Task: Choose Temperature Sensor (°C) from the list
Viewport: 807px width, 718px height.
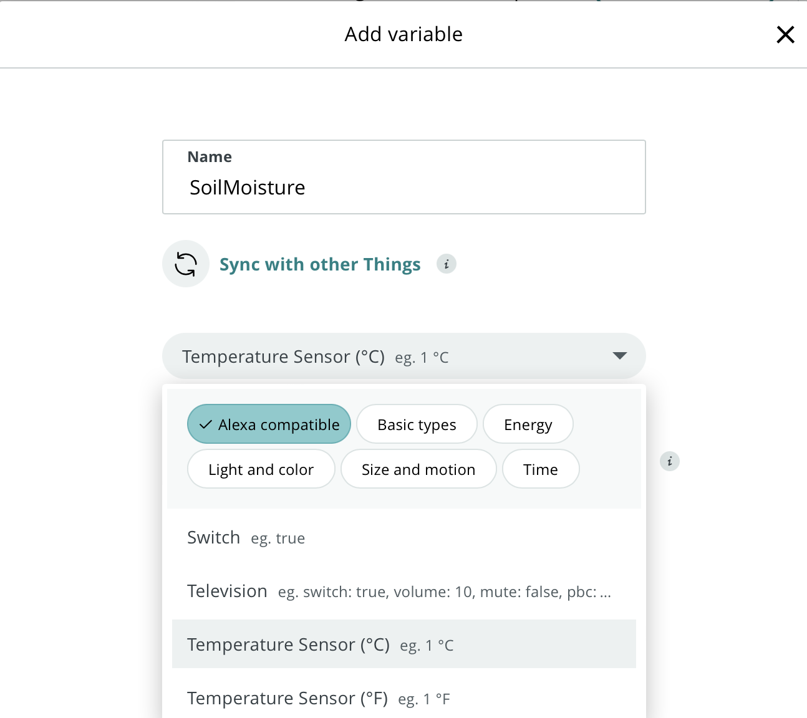Action: point(288,644)
